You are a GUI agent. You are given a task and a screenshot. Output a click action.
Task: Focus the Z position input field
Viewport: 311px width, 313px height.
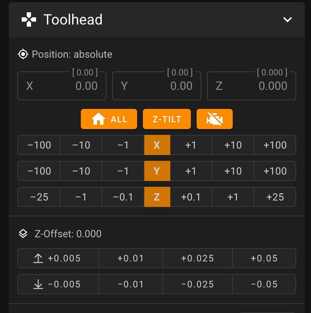pyautogui.click(x=252, y=86)
